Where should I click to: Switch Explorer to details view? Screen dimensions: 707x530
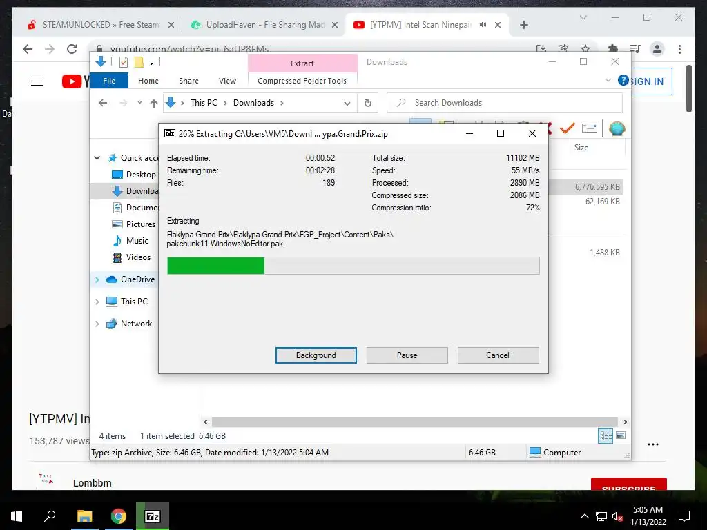(x=606, y=435)
